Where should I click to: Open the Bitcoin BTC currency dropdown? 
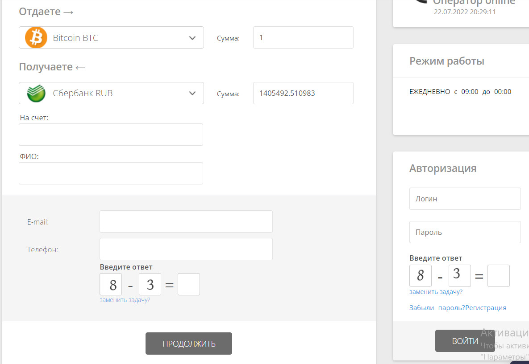(x=192, y=38)
